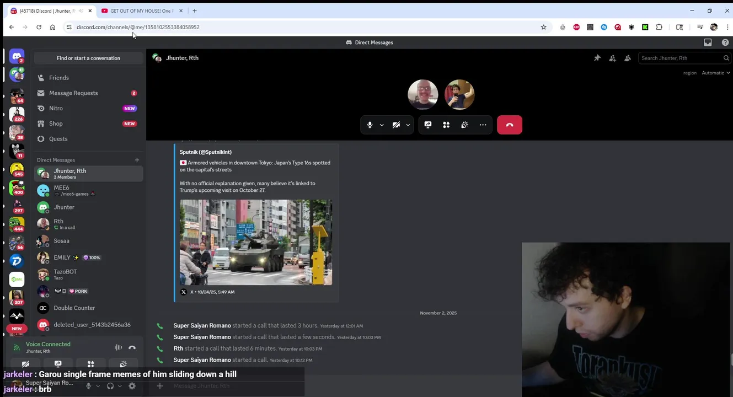733x397 pixels.
Task: View site information icon in address bar
Action: click(x=68, y=27)
